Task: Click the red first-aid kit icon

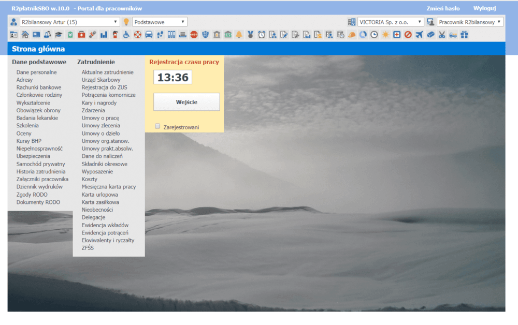Action: click(81, 35)
